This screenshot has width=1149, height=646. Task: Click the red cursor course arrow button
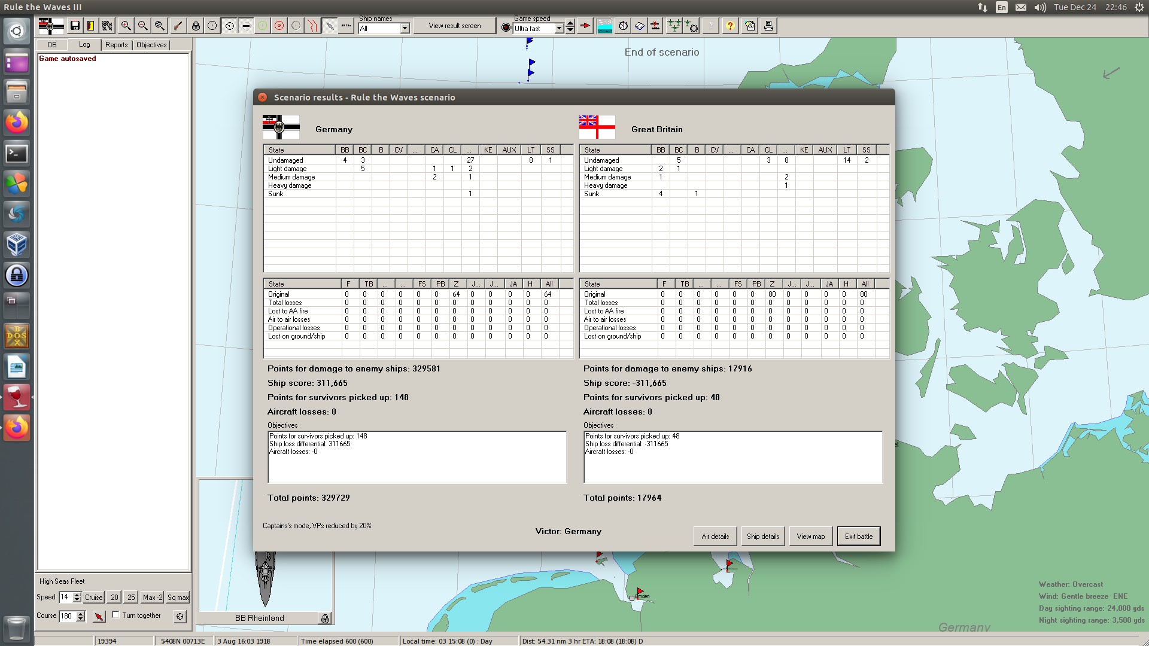(99, 616)
